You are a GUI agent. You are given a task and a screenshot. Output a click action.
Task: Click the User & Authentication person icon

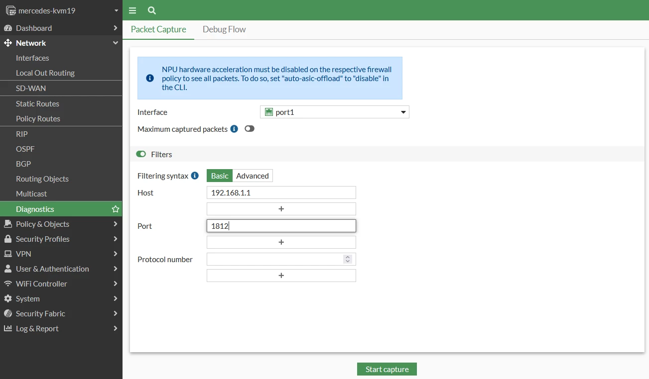[x=7, y=269]
